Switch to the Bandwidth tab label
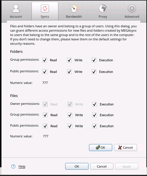The width and height of the screenshot is (147, 176). 74,17
